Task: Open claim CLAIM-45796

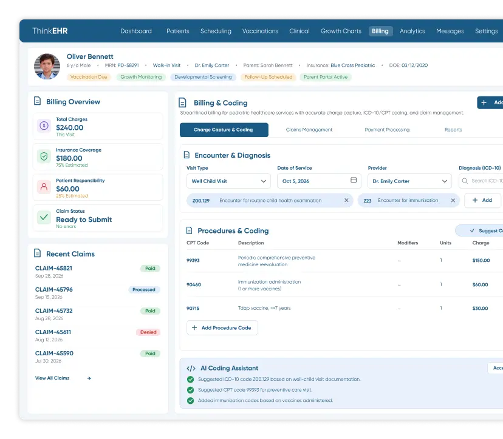Action: point(54,289)
